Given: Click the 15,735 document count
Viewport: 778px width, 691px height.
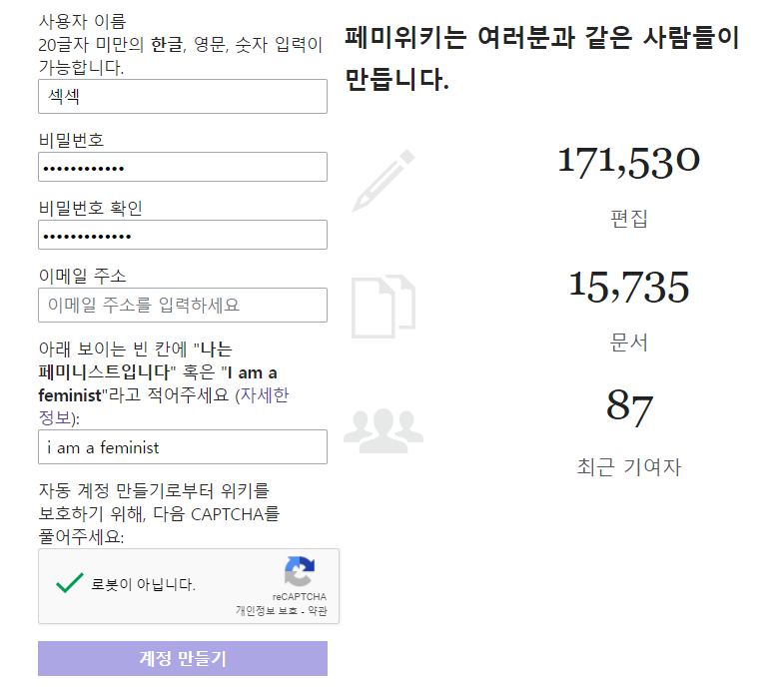Looking at the screenshot, I should pos(628,287).
